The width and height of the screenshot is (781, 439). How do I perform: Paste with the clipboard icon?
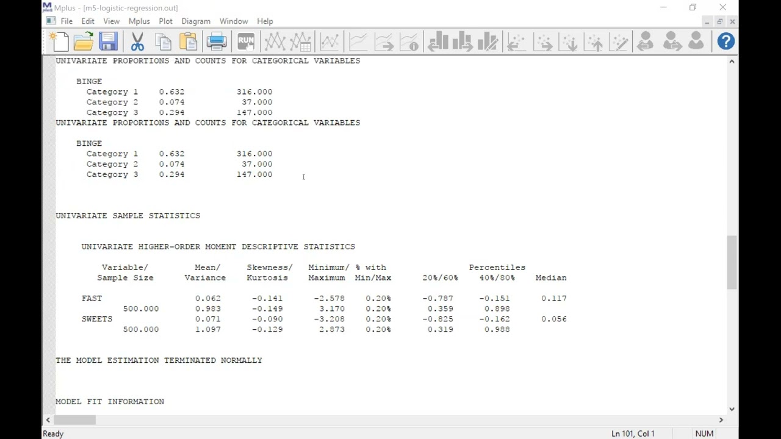pyautogui.click(x=189, y=41)
